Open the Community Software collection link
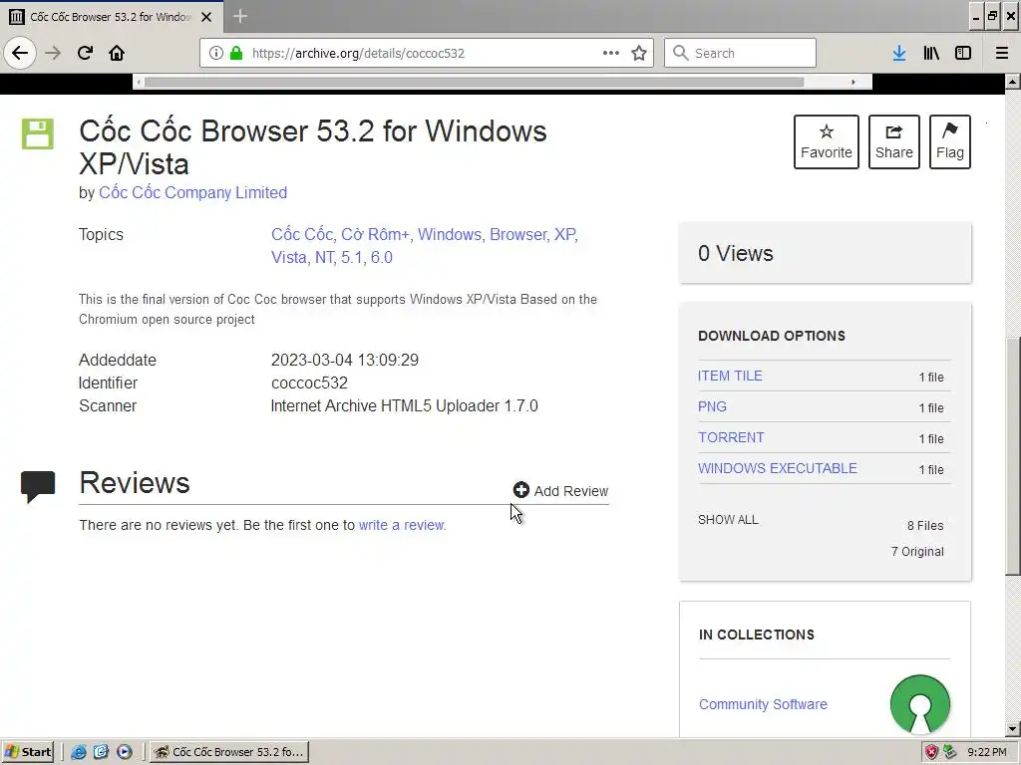The height and width of the screenshot is (765, 1021). [x=763, y=704]
